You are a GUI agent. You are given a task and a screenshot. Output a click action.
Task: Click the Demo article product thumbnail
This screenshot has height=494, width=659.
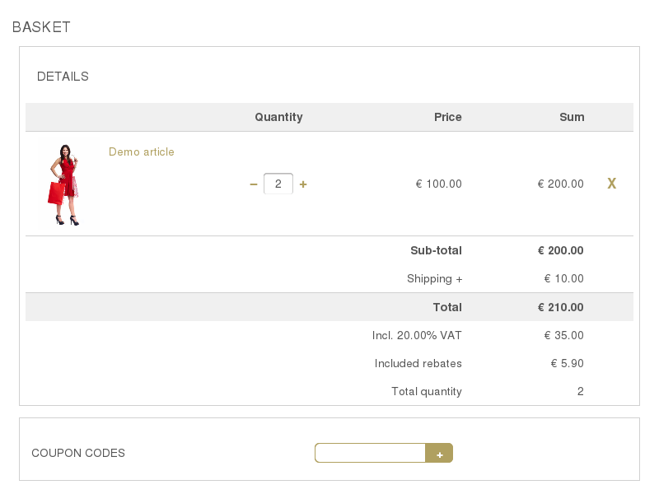point(68,184)
